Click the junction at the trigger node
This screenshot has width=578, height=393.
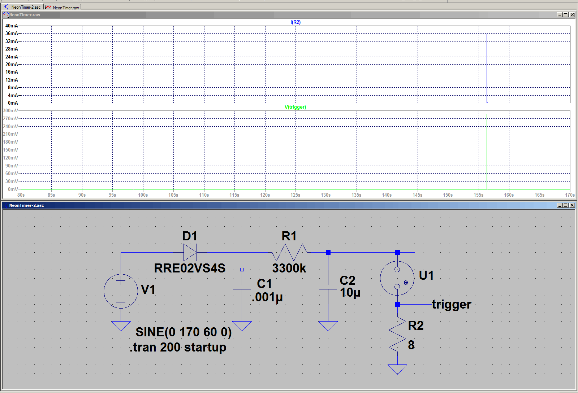pyautogui.click(x=397, y=304)
